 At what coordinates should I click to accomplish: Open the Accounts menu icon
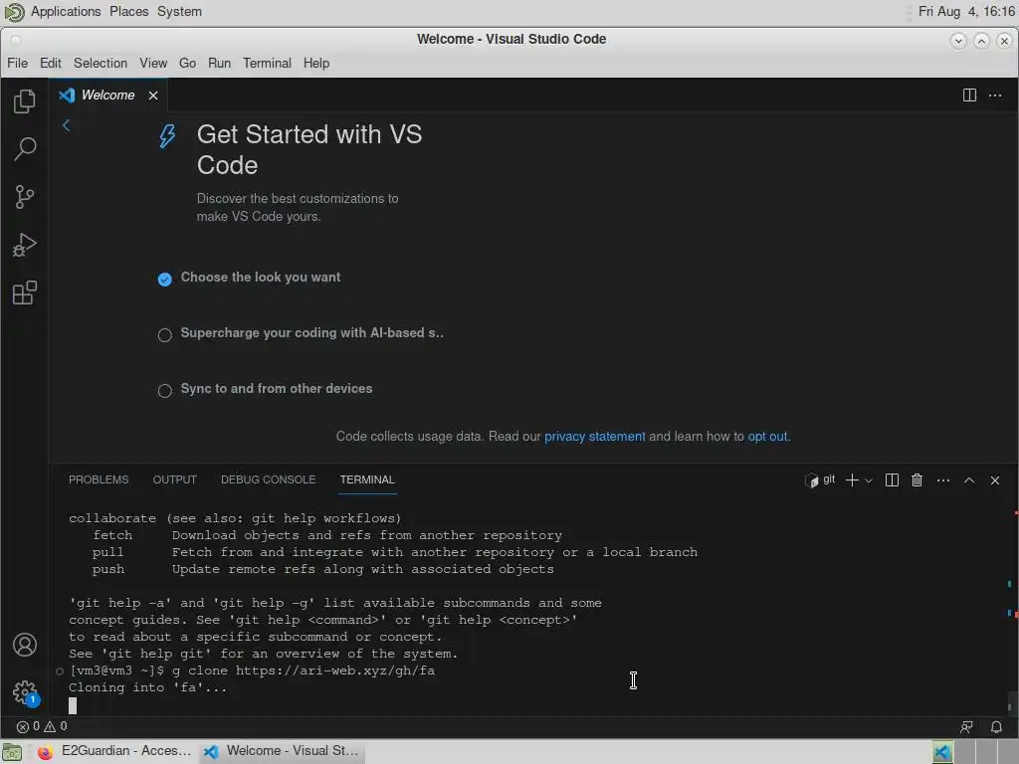pos(25,645)
